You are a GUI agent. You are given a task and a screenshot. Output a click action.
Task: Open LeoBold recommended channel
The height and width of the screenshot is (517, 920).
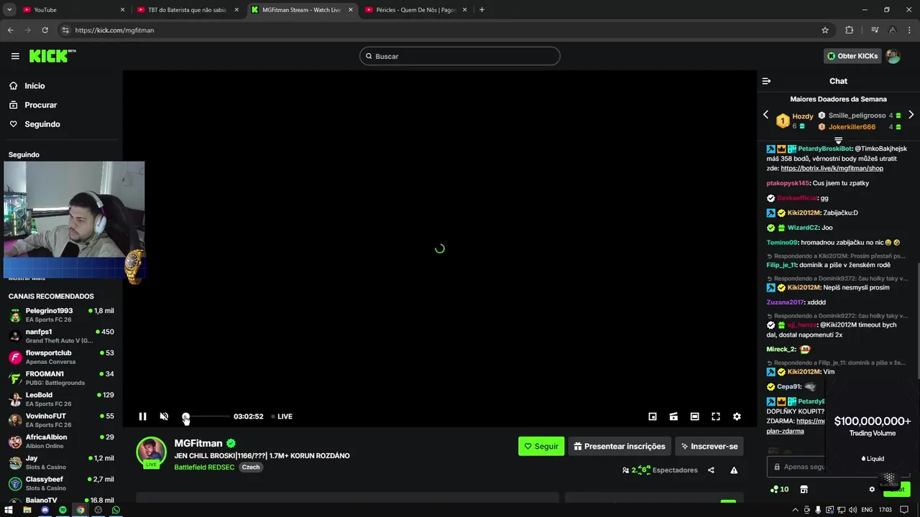pos(61,399)
